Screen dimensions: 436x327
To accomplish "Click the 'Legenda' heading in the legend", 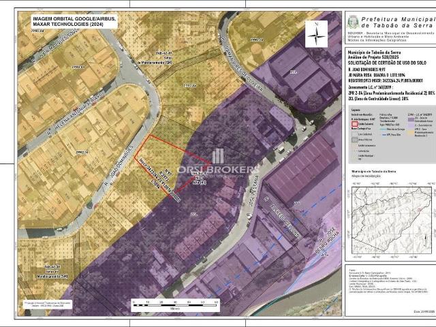I will (x=356, y=110).
